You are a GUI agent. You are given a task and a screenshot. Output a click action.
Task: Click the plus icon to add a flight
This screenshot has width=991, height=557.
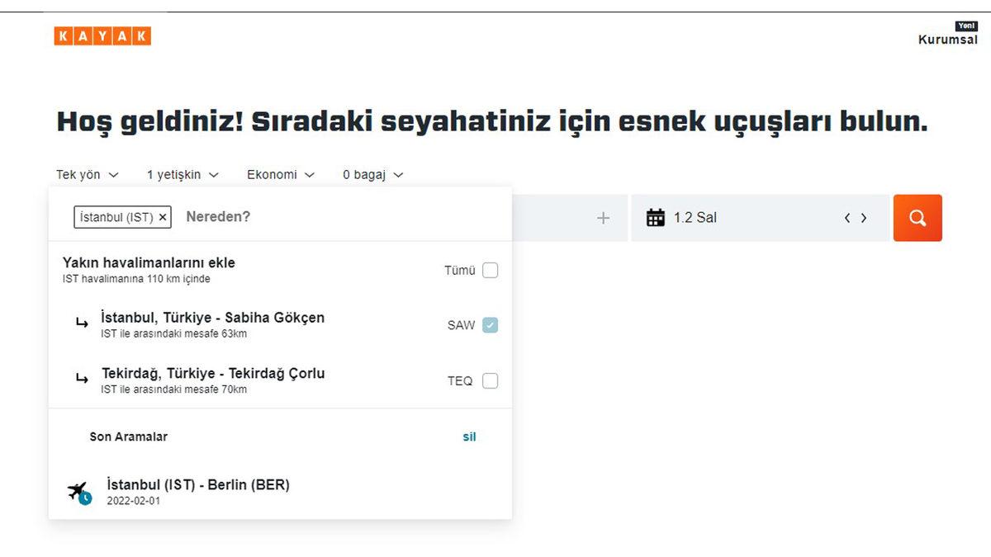pos(603,217)
